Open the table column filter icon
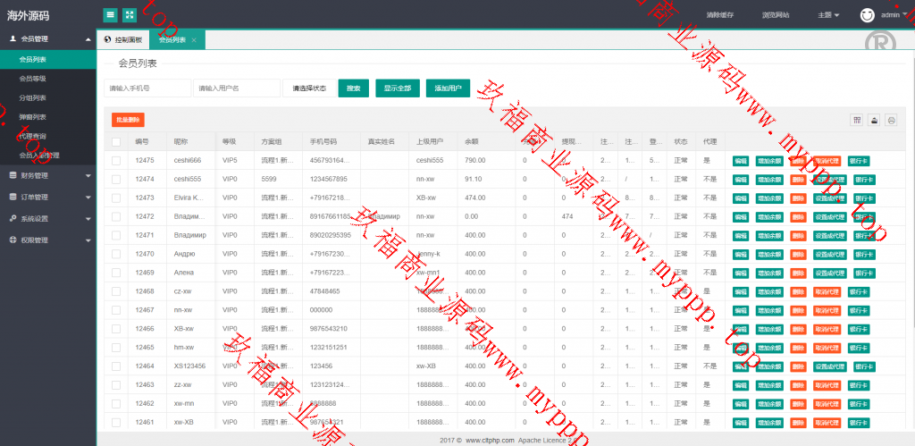This screenshot has width=915, height=446. point(857,120)
